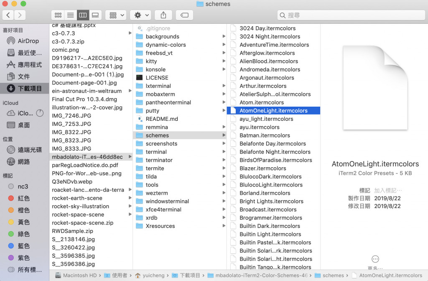
Task: Select the terminator folder
Action: coord(180,160)
